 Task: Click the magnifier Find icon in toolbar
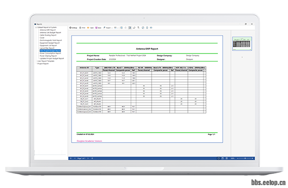point(134,28)
